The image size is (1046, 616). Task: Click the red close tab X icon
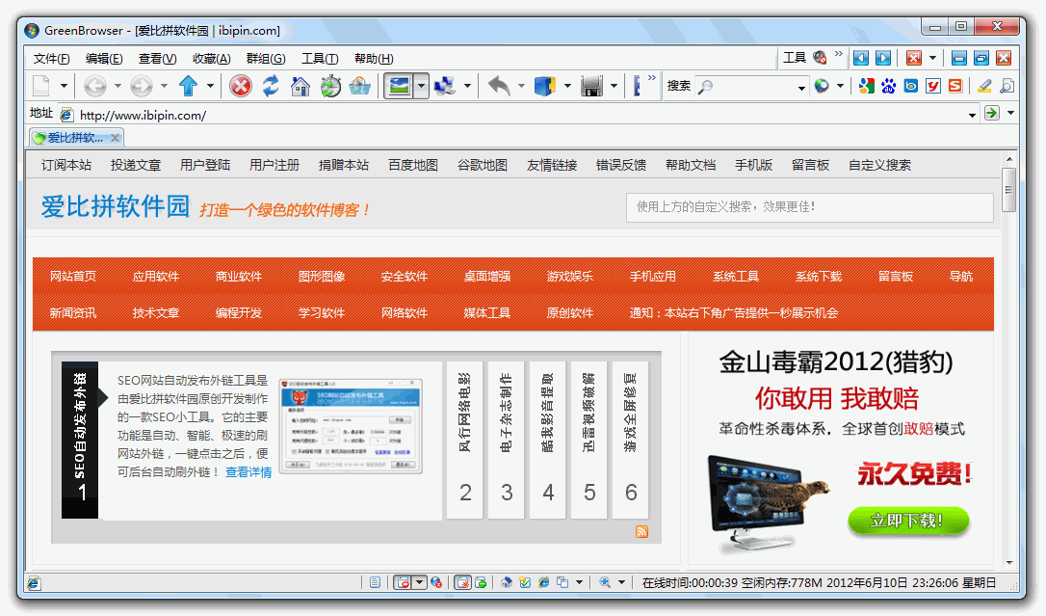914,58
